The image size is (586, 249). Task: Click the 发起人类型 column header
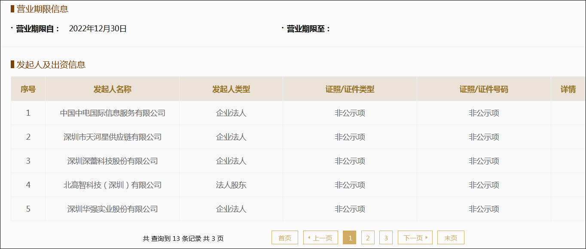coord(231,89)
